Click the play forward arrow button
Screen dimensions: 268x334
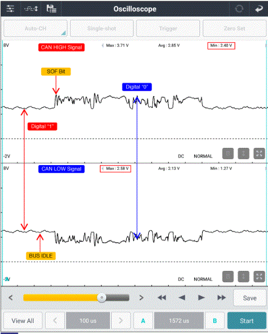201,297
